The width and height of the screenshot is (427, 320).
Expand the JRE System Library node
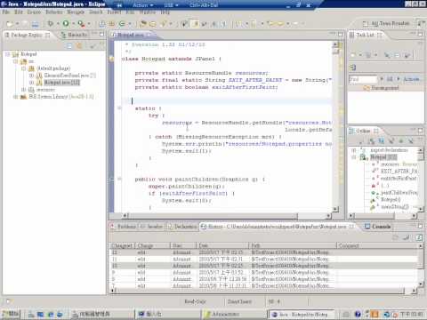click(16, 97)
